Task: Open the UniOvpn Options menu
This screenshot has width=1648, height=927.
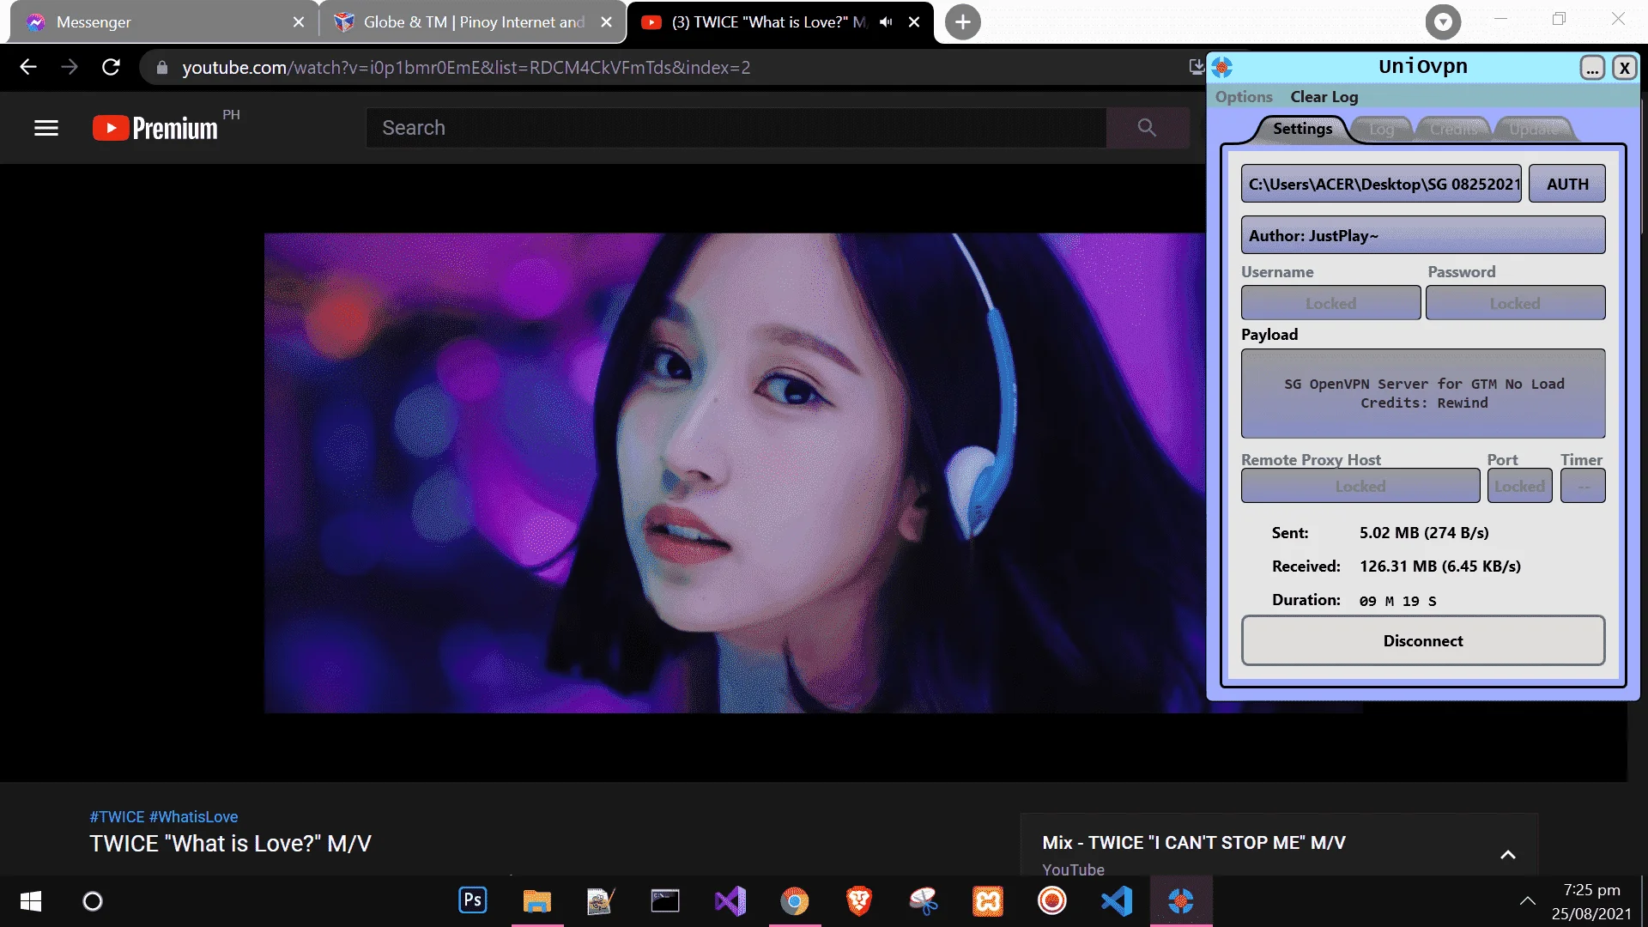Action: coord(1244,97)
